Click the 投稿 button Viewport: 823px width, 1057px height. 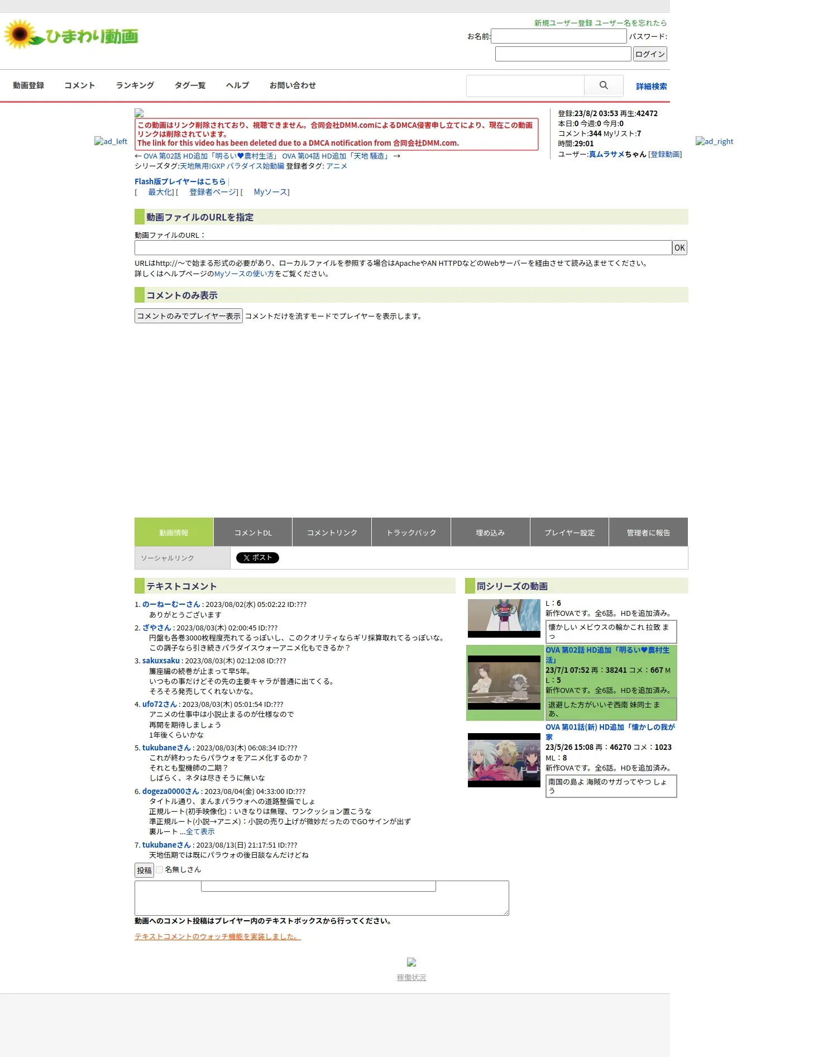pos(144,870)
